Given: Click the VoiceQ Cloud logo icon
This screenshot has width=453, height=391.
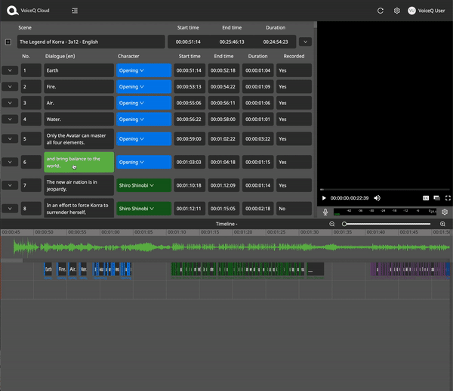Looking at the screenshot, I should pyautogui.click(x=12, y=11).
